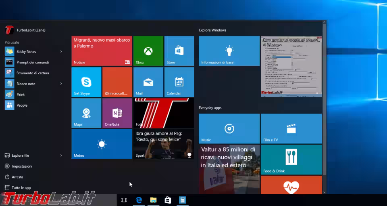Open the Music tile
The width and height of the screenshot is (387, 206).
pyautogui.click(x=229, y=128)
